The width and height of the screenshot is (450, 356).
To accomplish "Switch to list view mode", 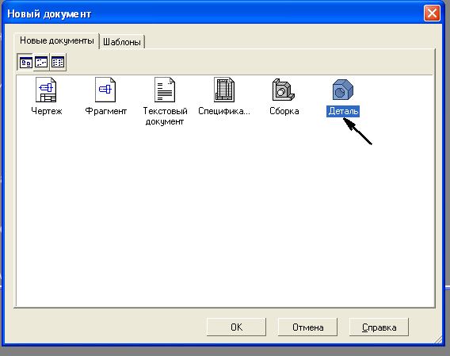I will 58,62.
